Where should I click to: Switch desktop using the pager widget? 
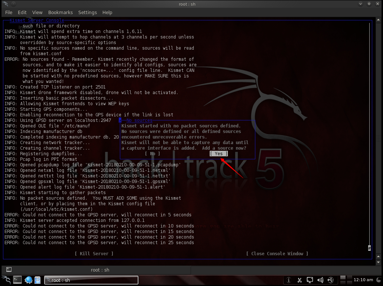(346, 280)
